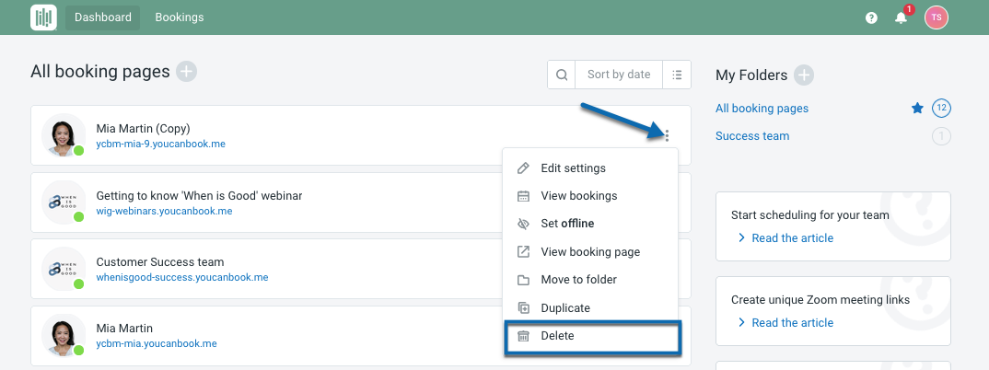Add a new folder with plus icon
Screen dimensions: 989x370
[x=804, y=75]
